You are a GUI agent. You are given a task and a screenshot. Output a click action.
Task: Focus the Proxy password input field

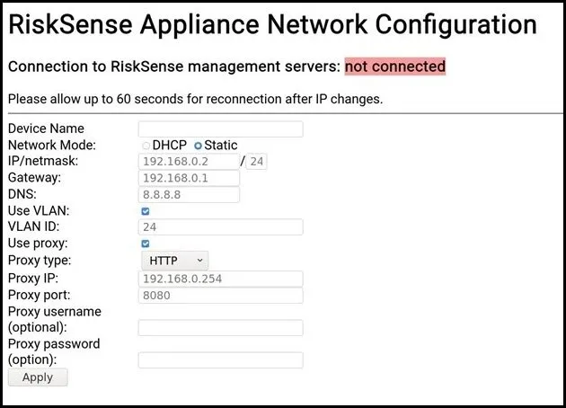tap(220, 360)
